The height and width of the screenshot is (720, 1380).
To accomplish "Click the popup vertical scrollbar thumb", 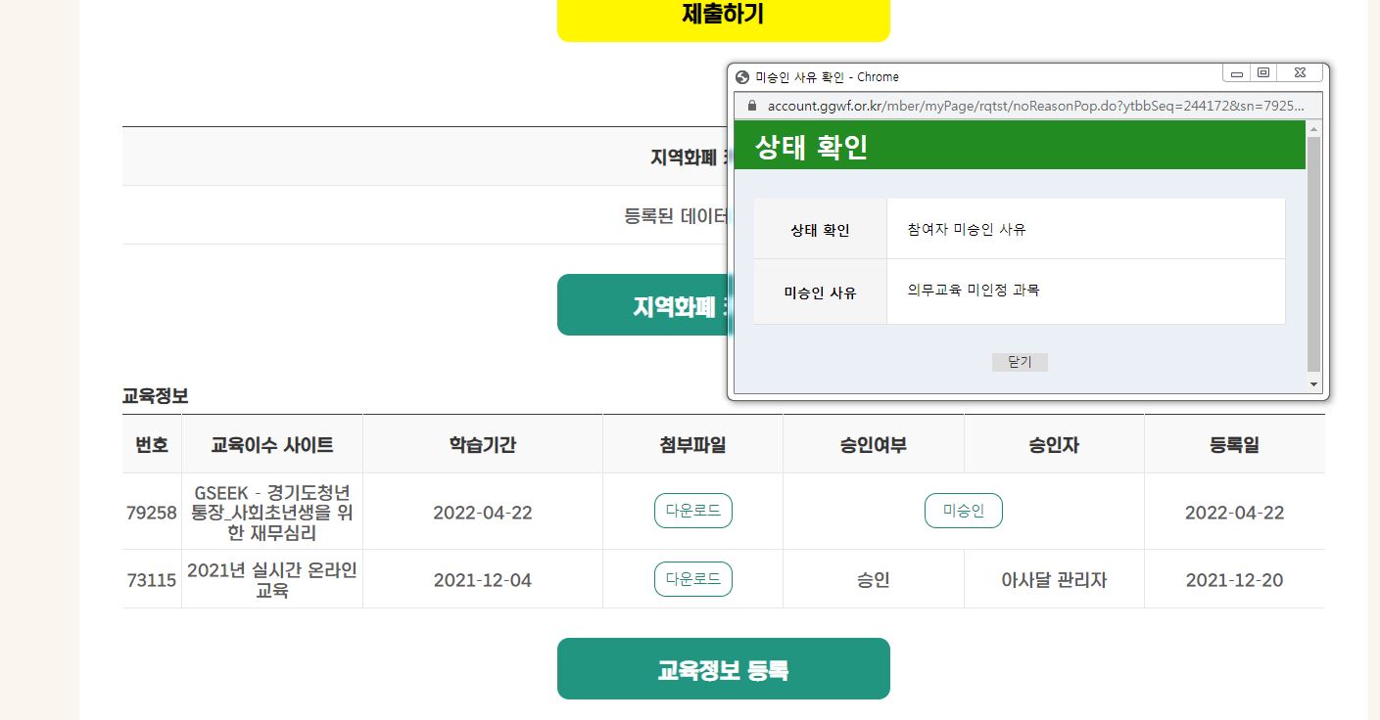I will [1314, 254].
